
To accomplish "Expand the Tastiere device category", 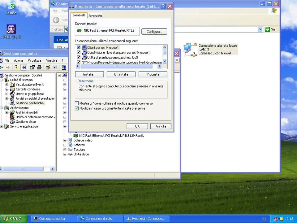I will (65, 150).
